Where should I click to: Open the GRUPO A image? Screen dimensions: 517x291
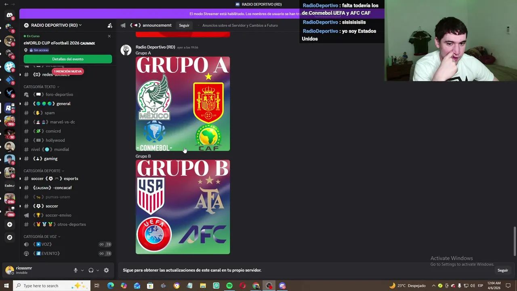pos(183,104)
